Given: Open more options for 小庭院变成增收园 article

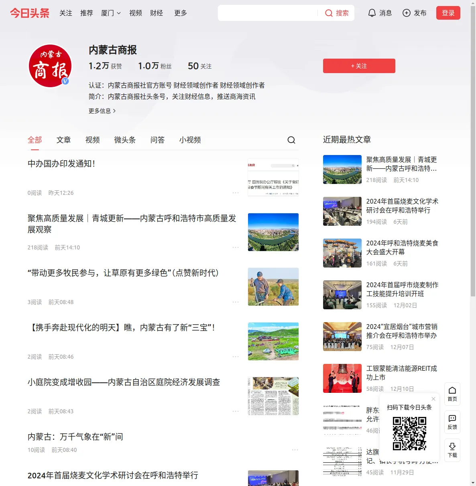Looking at the screenshot, I should coord(236,411).
